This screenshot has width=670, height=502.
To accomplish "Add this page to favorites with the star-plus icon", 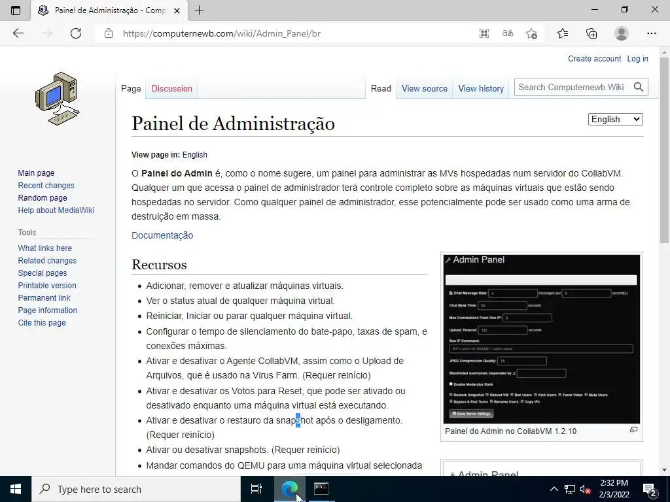I will (x=531, y=33).
